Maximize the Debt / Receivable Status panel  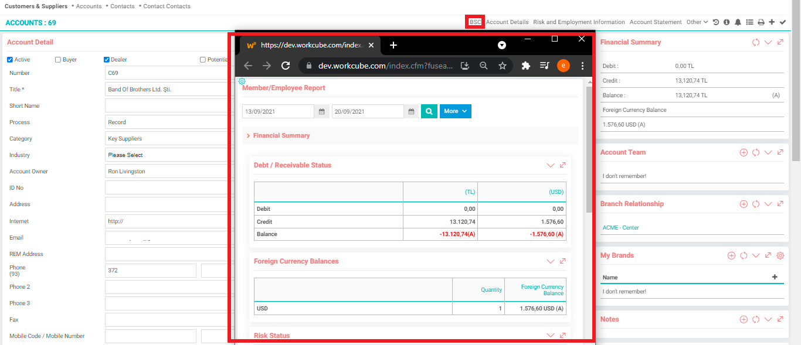(x=563, y=165)
